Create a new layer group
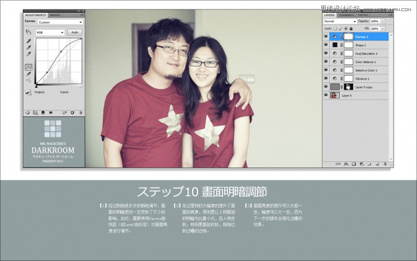 pyautogui.click(x=369, y=164)
